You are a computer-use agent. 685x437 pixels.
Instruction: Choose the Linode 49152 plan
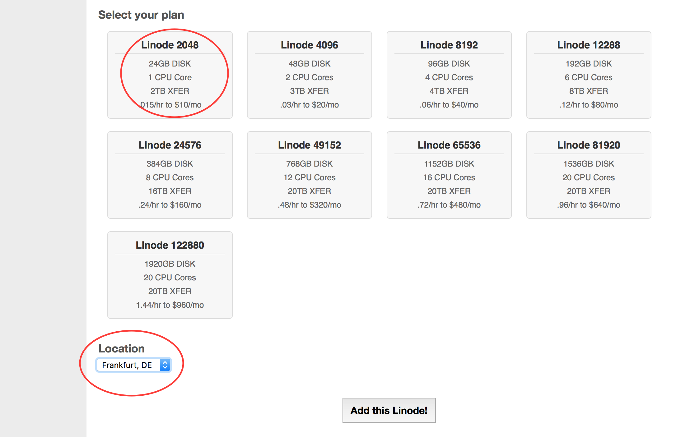310,175
